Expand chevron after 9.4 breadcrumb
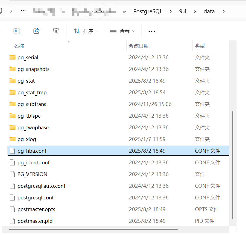The image size is (246, 235). coord(195,11)
